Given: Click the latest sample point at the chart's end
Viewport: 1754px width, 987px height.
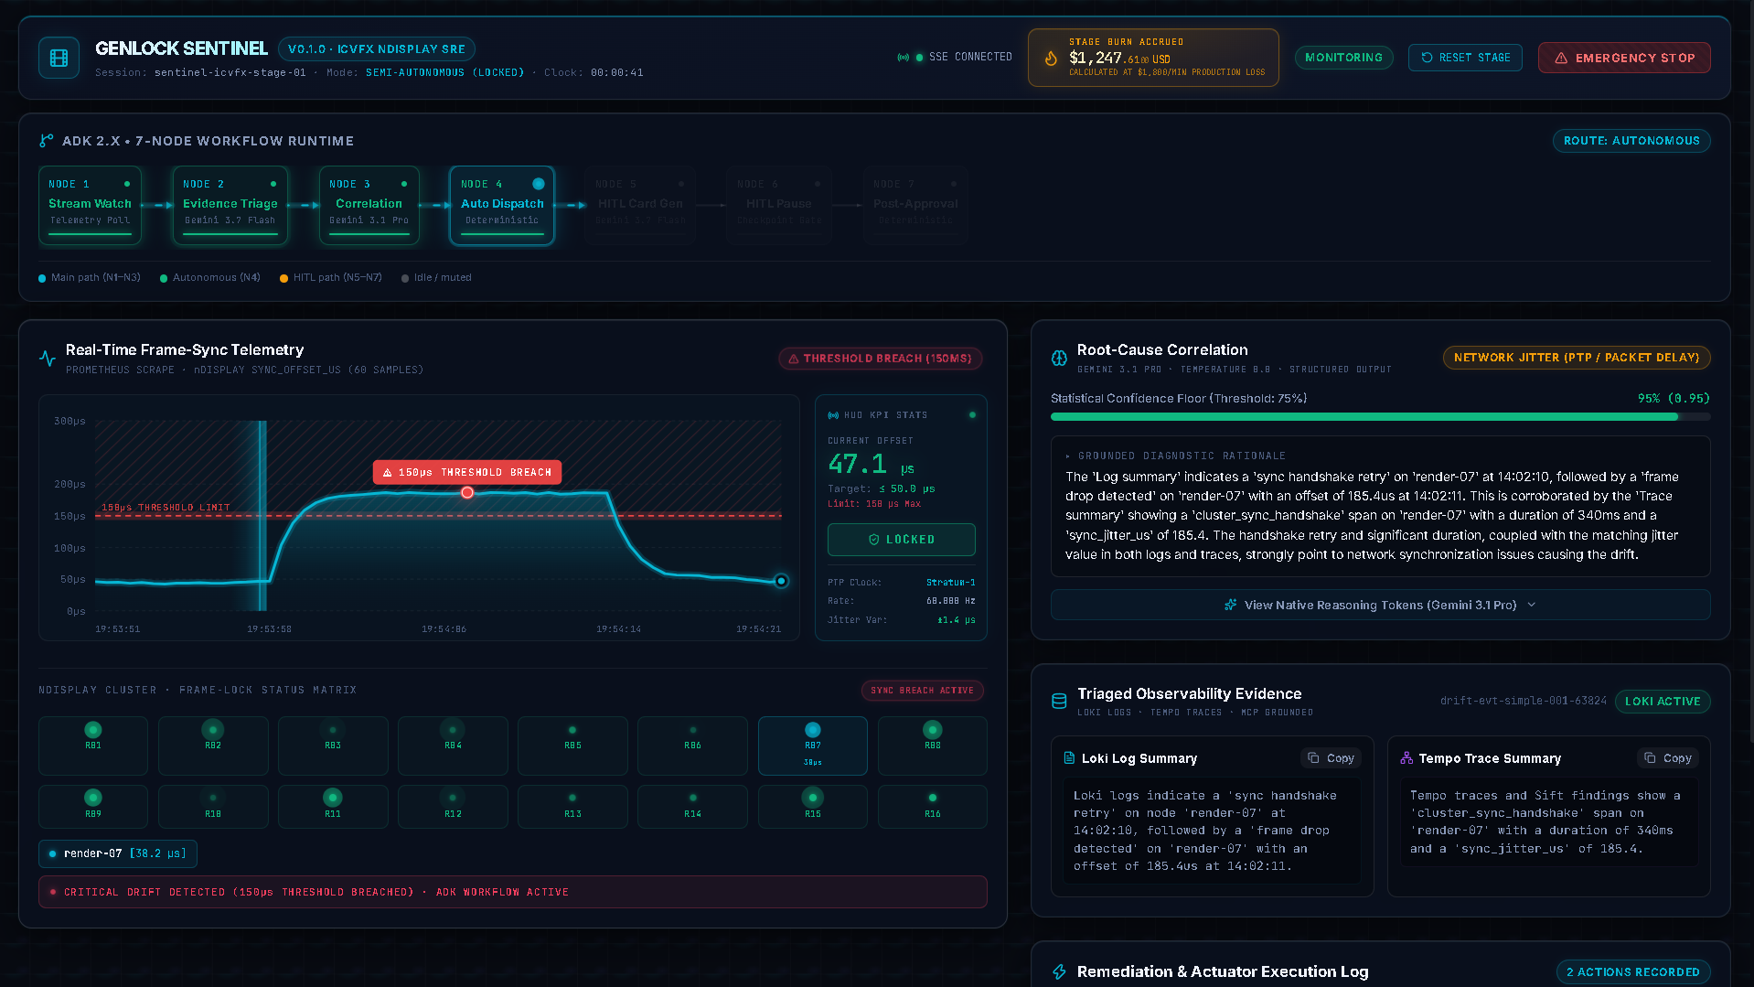Looking at the screenshot, I should (781, 581).
